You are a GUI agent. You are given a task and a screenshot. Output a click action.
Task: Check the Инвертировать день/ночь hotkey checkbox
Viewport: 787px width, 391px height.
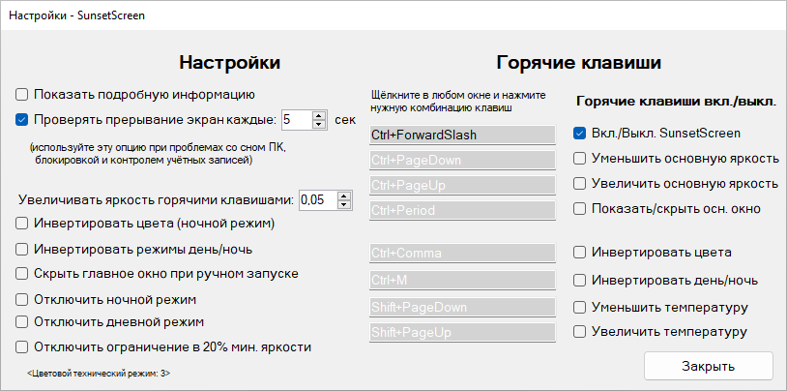click(579, 281)
